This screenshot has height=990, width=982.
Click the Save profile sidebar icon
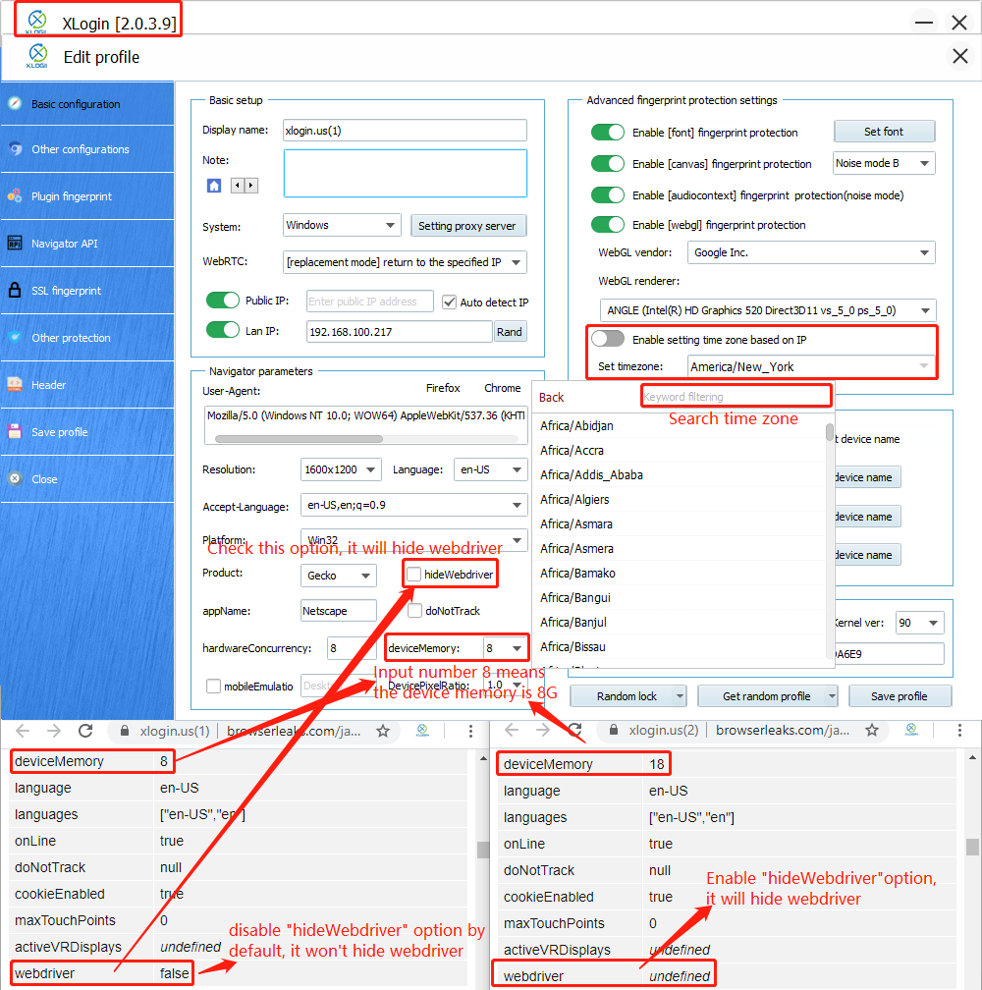click(15, 431)
